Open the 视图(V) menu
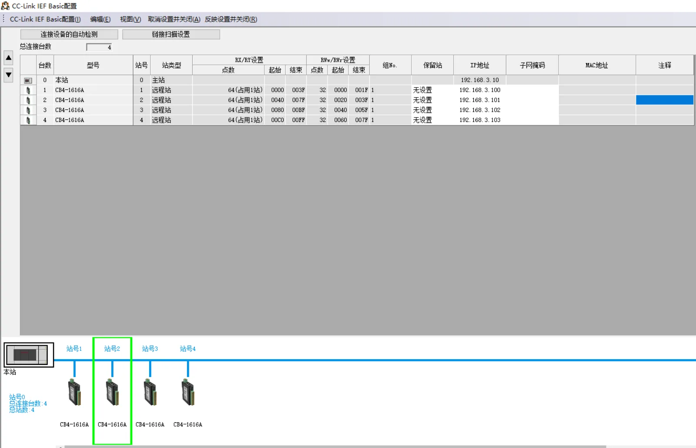The image size is (696, 448). [130, 19]
